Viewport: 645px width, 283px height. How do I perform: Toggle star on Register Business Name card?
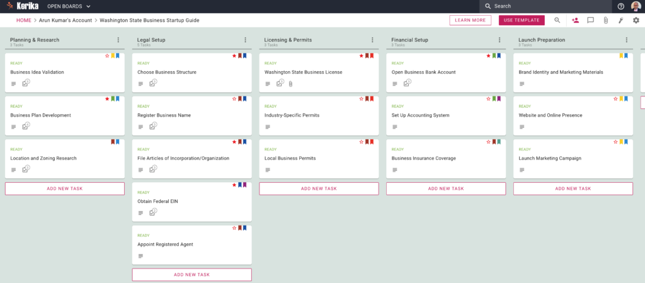click(234, 99)
